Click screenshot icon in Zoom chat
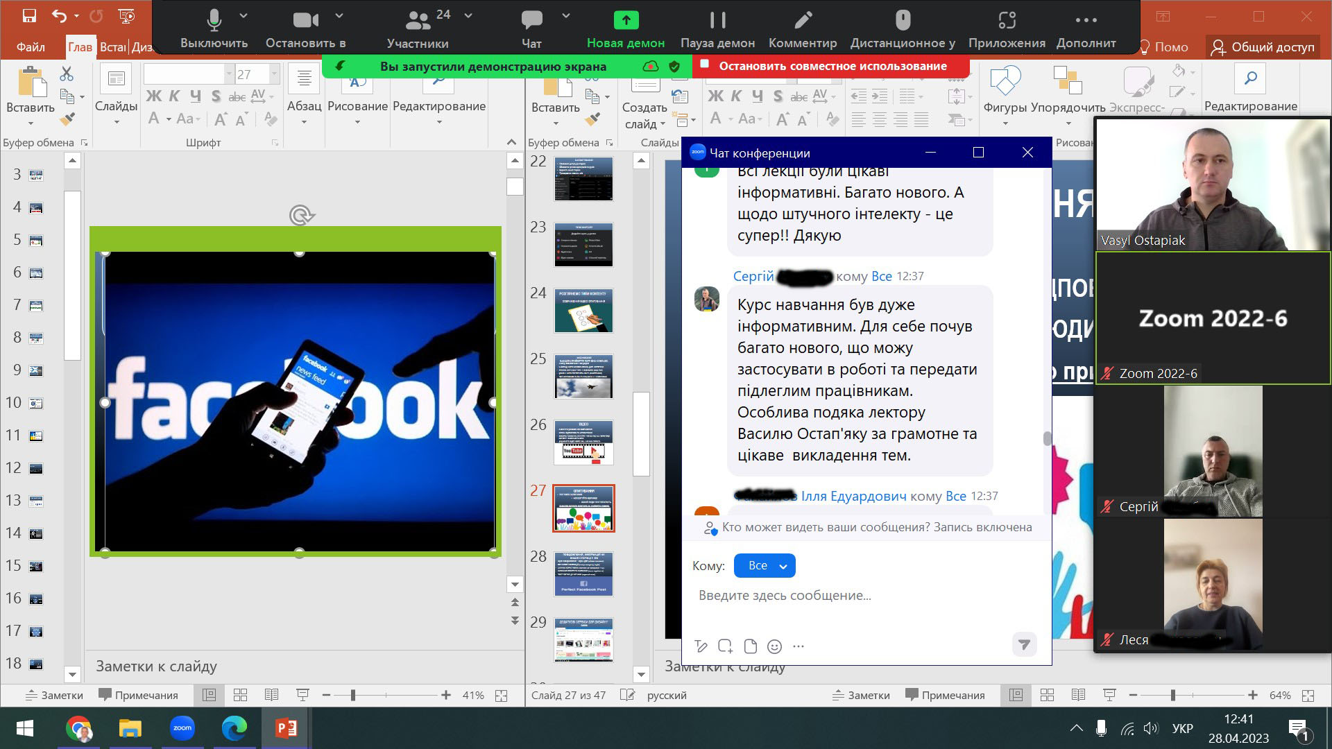1332x749 pixels. coord(725,646)
